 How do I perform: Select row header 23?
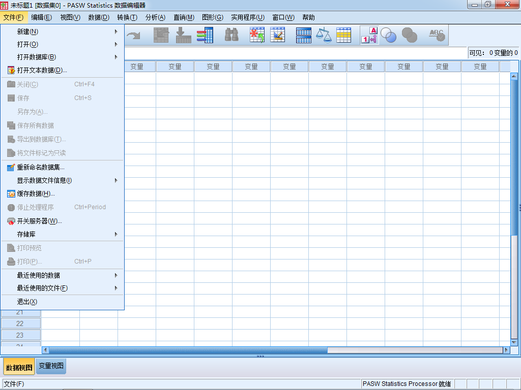tap(20, 335)
